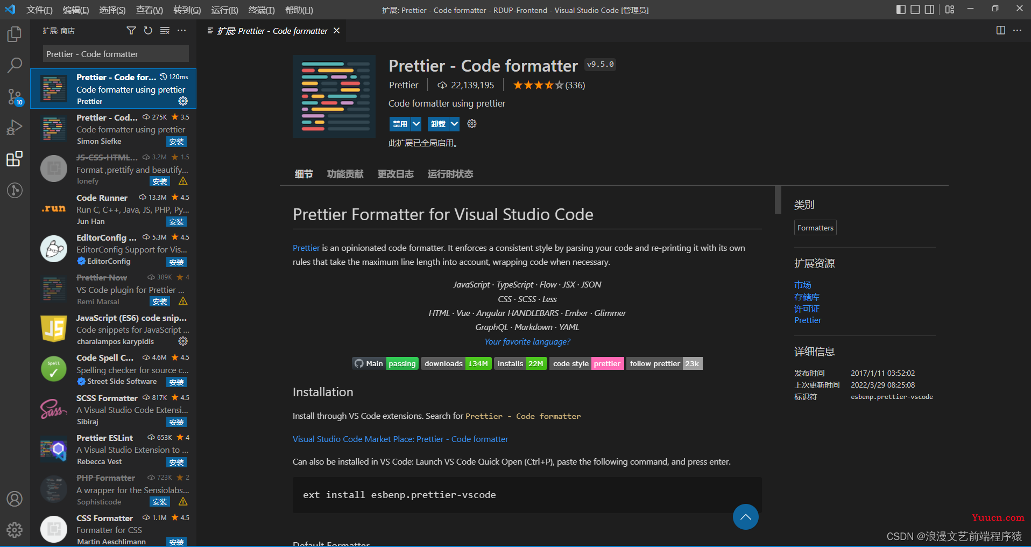Viewport: 1031px width, 547px height.
Task: Open the 'Your favorite language?' link
Action: click(x=527, y=341)
